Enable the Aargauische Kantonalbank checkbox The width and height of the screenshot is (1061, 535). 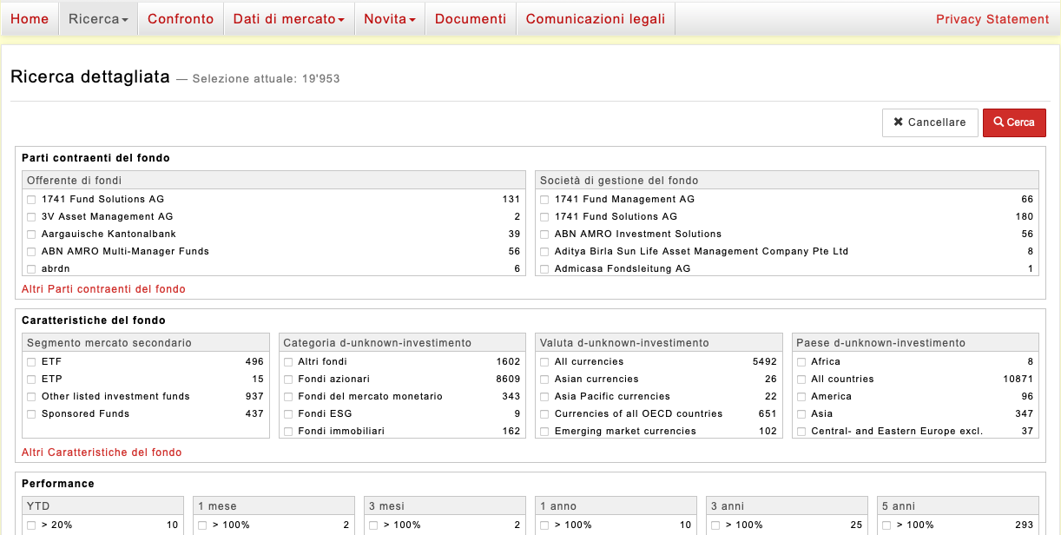31,234
